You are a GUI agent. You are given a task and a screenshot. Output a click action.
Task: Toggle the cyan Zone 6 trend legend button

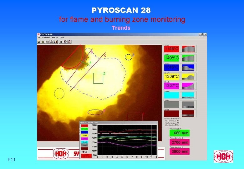(x=85, y=142)
